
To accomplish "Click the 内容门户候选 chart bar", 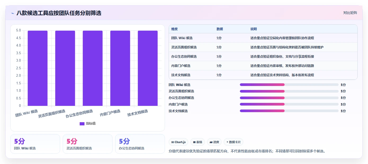I will pos(120,68).
